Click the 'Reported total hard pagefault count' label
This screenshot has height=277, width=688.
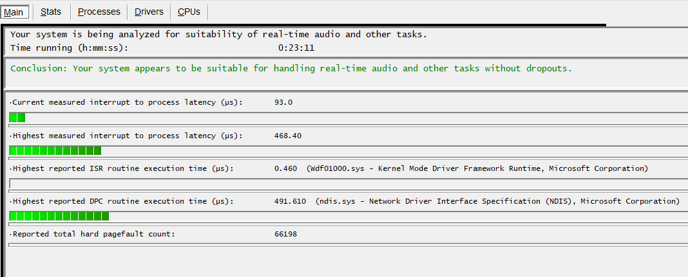click(93, 234)
